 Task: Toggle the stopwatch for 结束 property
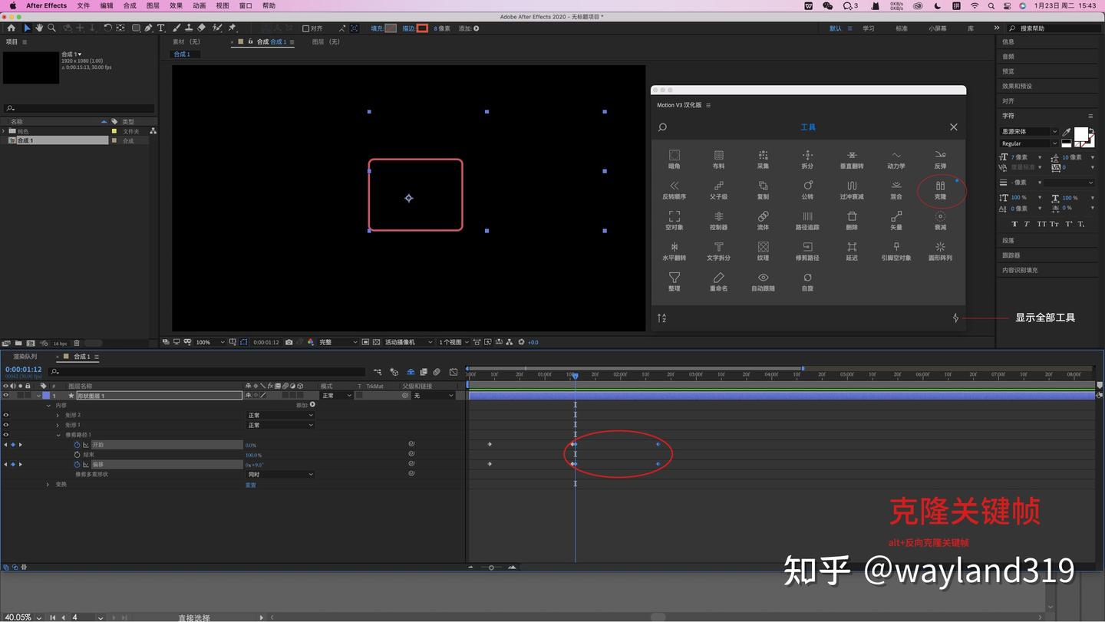pyautogui.click(x=77, y=455)
